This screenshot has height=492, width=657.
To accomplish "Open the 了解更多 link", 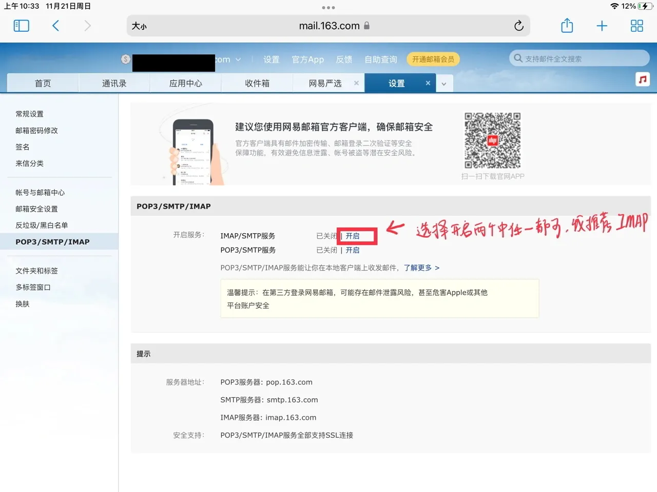I will [418, 268].
